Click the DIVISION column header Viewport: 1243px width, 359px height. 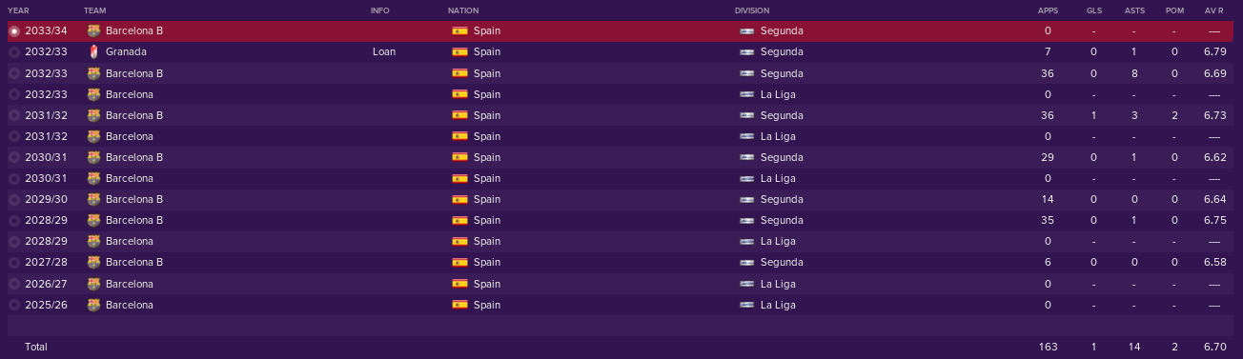752,10
